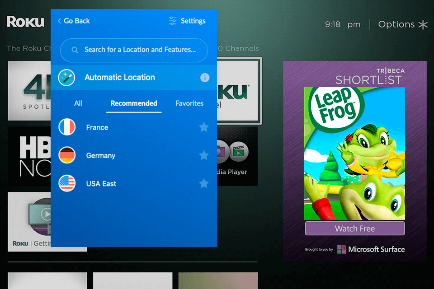
Task: Open the Media Player channel tile
Action: point(237,156)
